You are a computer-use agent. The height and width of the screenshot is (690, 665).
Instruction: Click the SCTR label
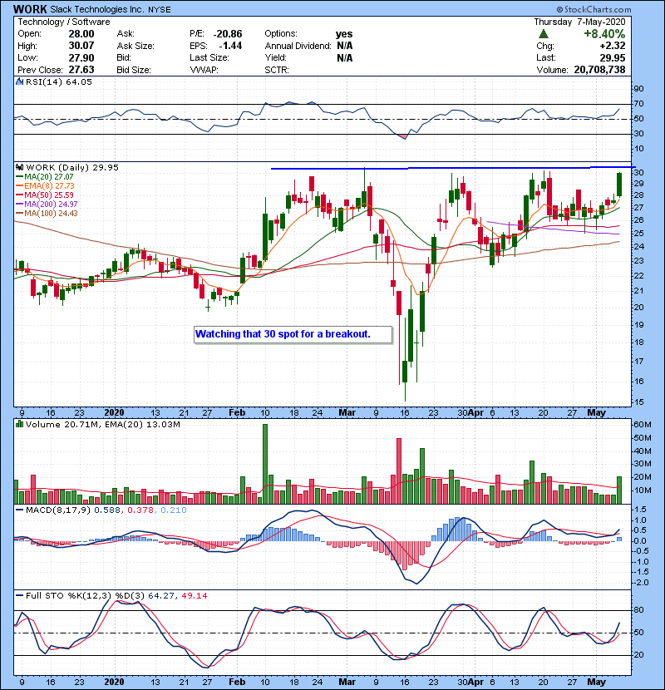pos(277,70)
